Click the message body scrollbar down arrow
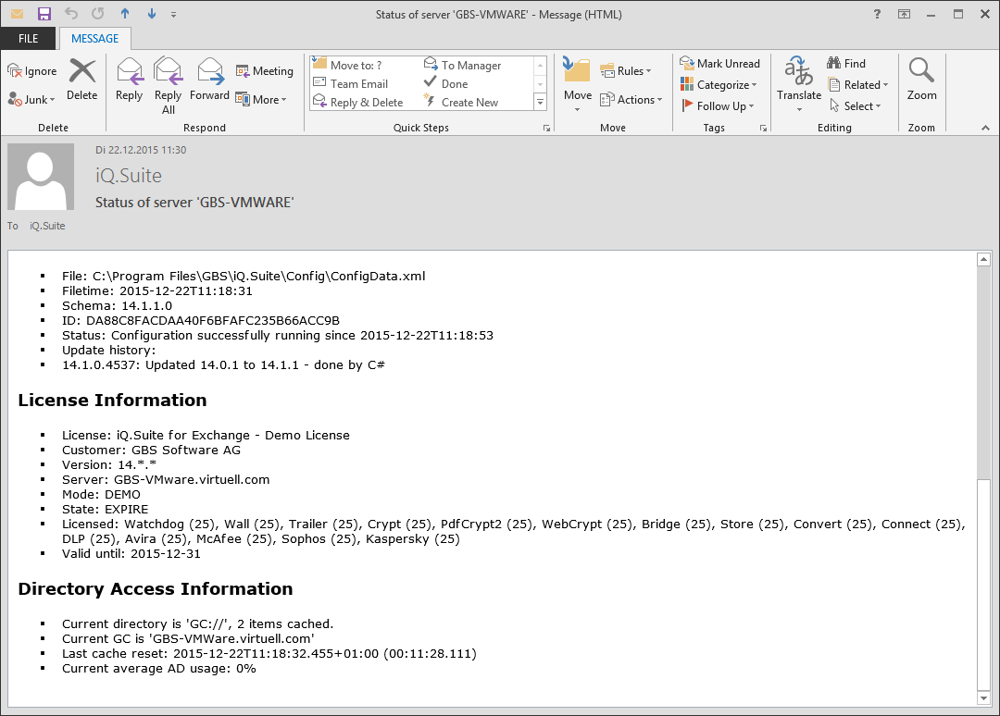This screenshot has width=1000, height=716. point(983,697)
